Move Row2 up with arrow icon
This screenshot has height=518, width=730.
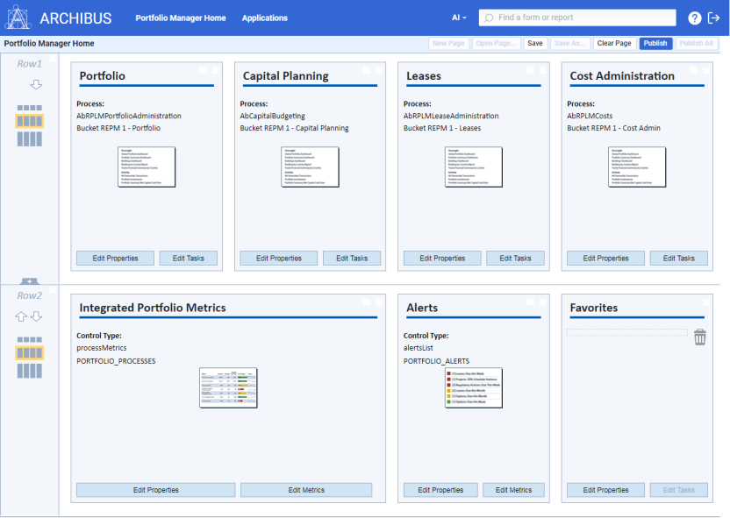pos(22,316)
